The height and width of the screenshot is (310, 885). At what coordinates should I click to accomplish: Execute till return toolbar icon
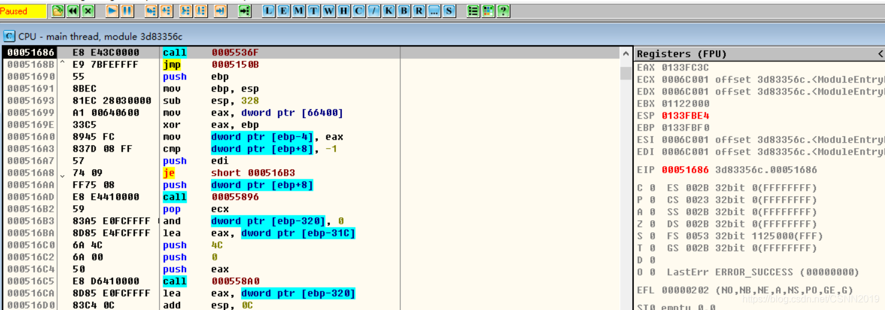click(220, 11)
